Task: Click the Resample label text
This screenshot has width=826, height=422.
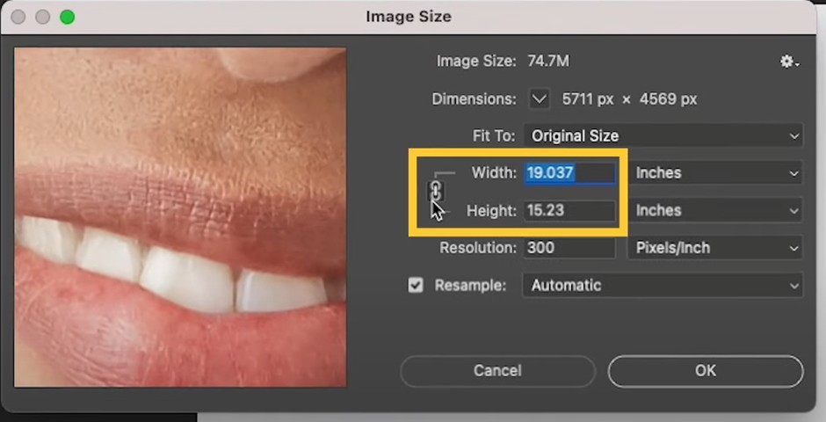Action: (470, 286)
